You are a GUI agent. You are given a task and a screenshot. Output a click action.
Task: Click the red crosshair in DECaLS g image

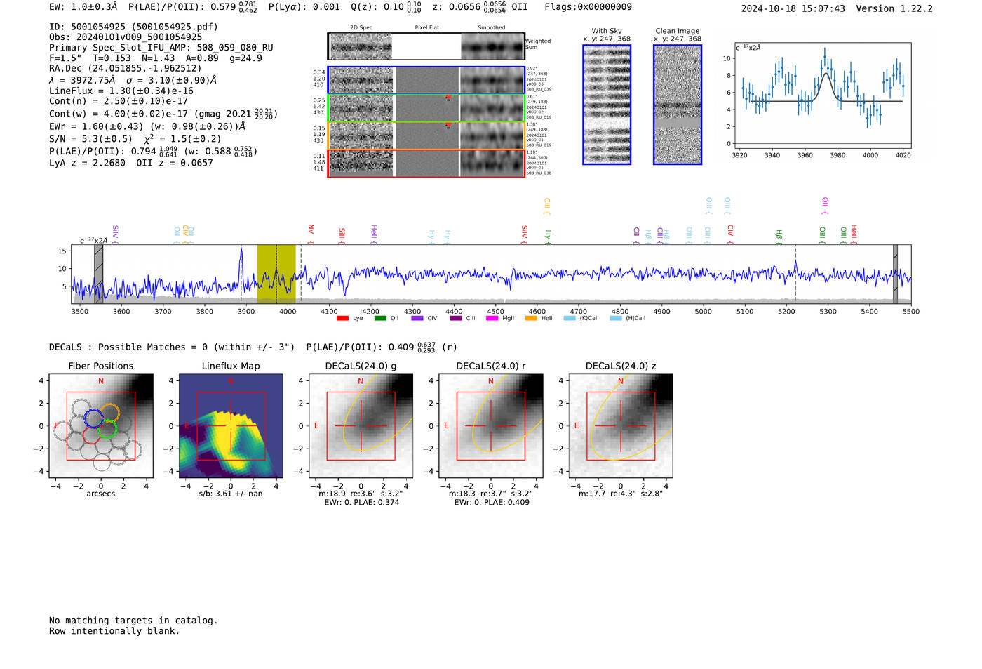tap(361, 425)
